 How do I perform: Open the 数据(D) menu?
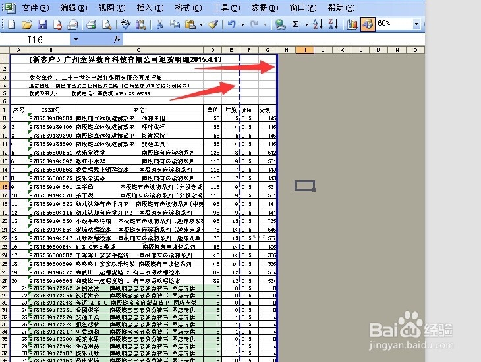coord(264,7)
